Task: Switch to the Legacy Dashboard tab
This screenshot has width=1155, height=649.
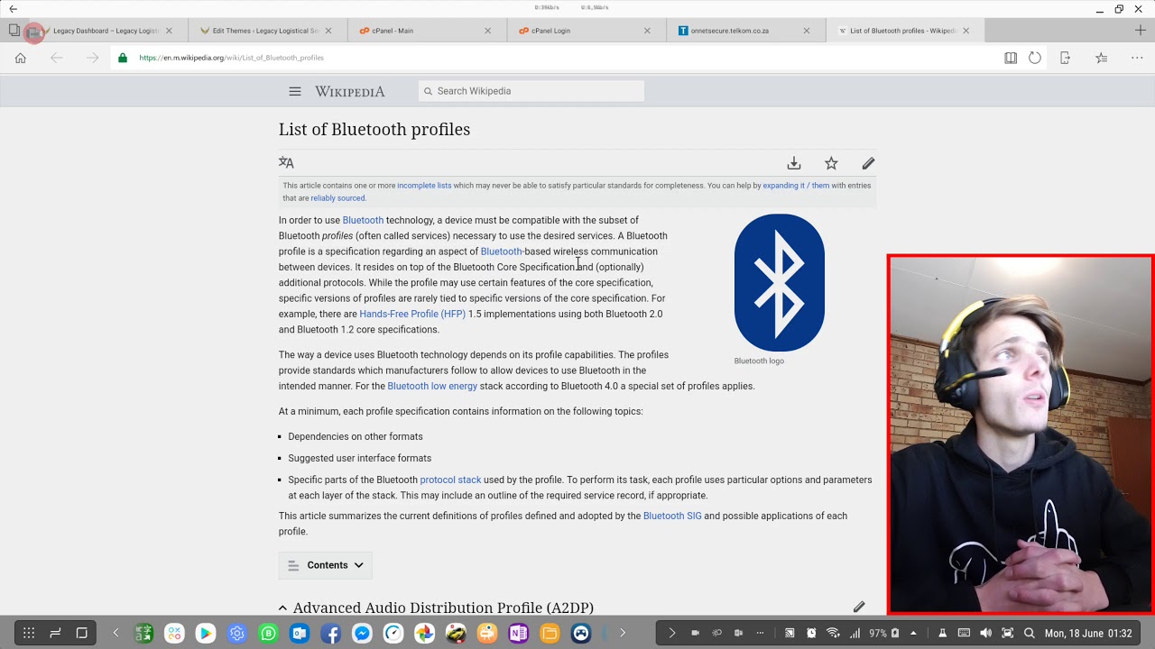Action: pos(106,31)
